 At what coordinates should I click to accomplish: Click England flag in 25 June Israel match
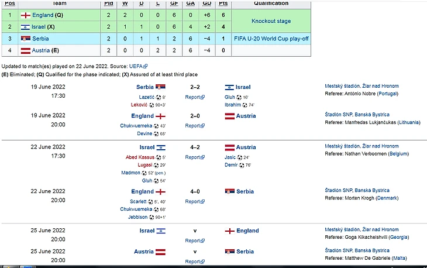point(230,231)
